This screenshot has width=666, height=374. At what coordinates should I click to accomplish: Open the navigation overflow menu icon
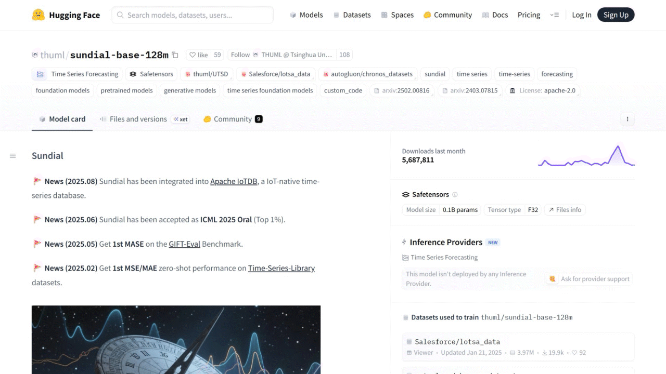point(554,15)
